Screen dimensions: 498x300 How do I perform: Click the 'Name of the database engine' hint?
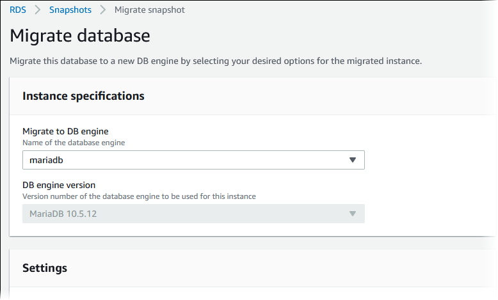point(74,143)
